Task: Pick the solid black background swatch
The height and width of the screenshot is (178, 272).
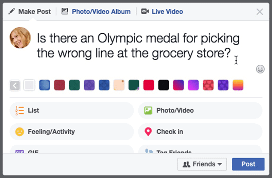Action: [x=164, y=85]
